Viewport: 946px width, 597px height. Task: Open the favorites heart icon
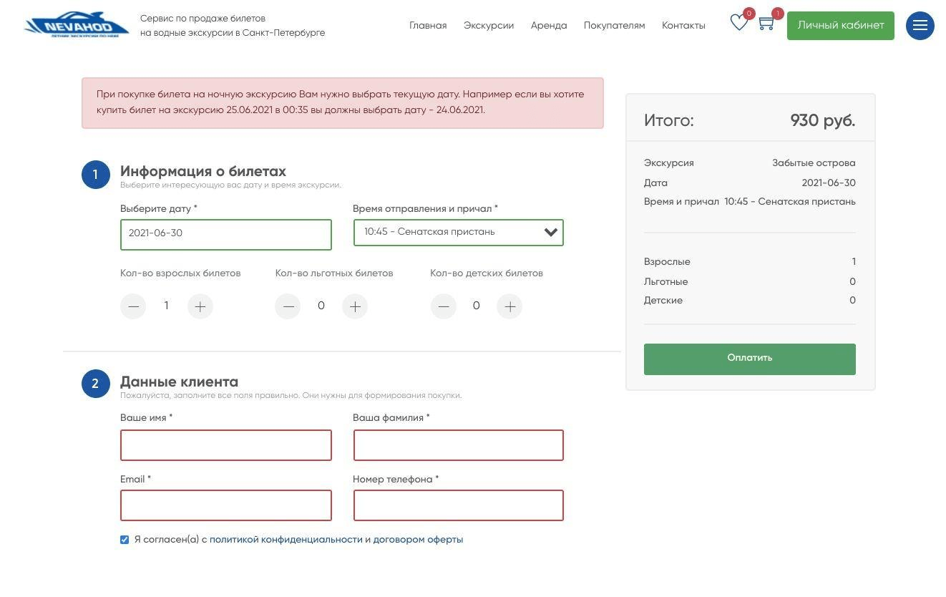[x=738, y=24]
